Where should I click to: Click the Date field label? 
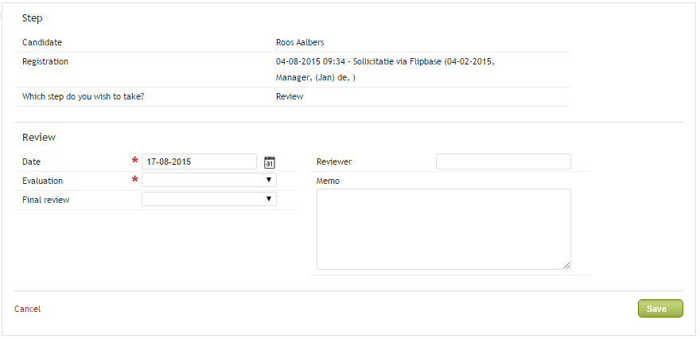pos(31,162)
